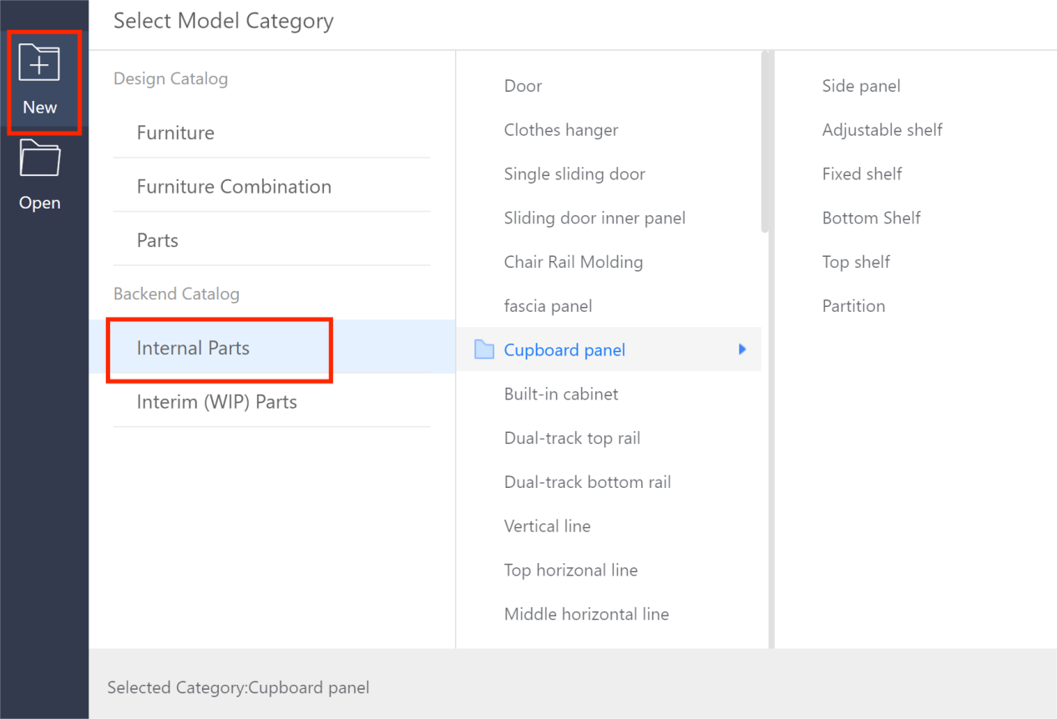Choose the Clothes hanger category
This screenshot has height=719, width=1057.
(561, 130)
